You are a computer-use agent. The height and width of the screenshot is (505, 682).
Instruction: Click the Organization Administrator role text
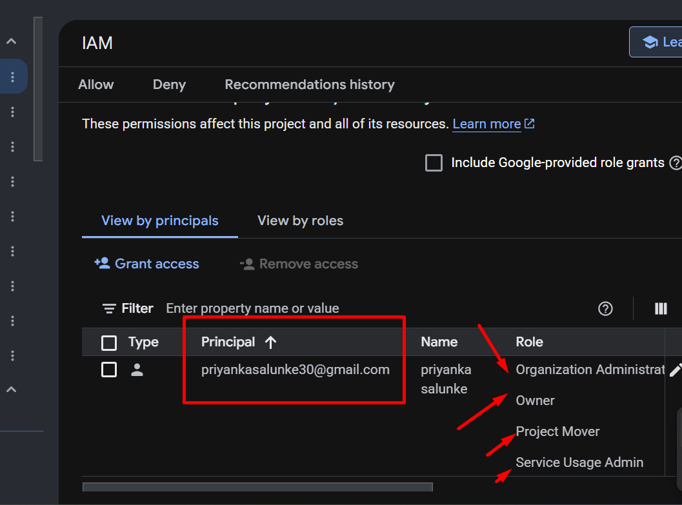click(590, 370)
